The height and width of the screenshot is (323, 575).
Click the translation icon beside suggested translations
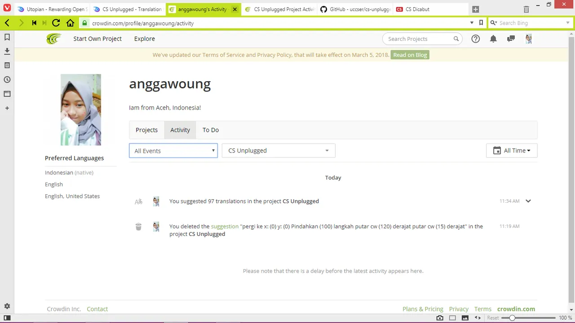[138, 201]
